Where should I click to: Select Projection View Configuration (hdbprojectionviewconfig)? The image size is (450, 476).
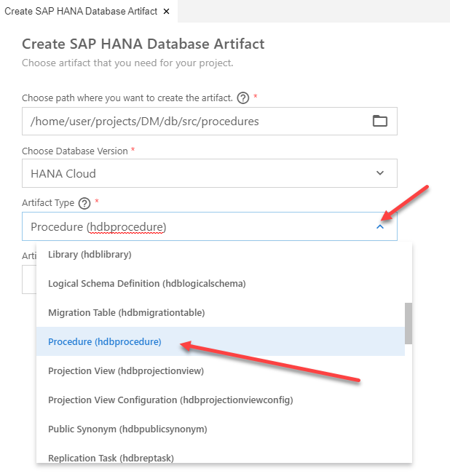click(x=221, y=400)
